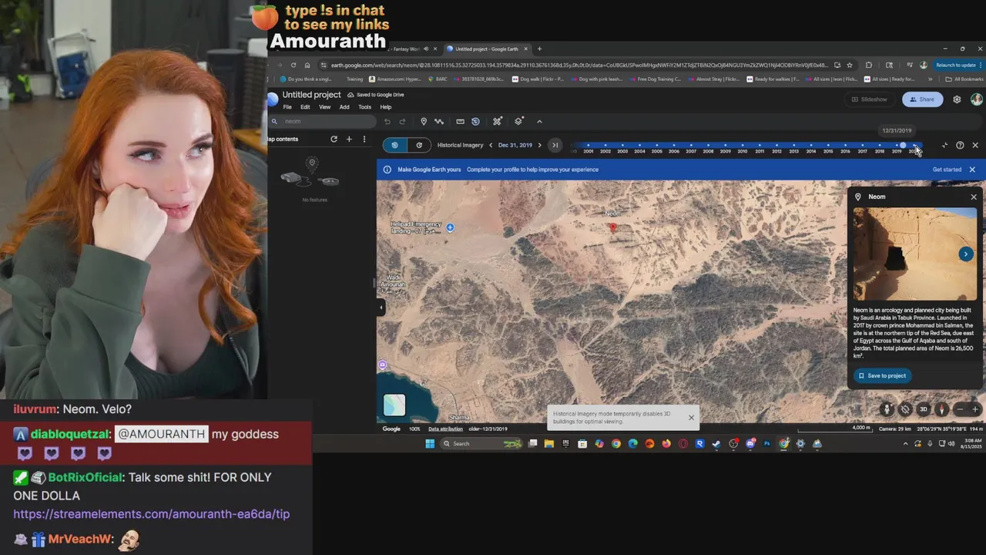The image size is (986, 555).
Task: Toggle Historical Imagery toolbar clock icon
Action: [475, 121]
